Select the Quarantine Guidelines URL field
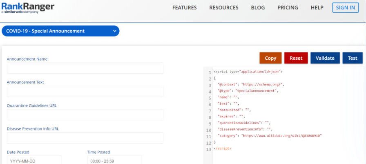 pos(85,115)
